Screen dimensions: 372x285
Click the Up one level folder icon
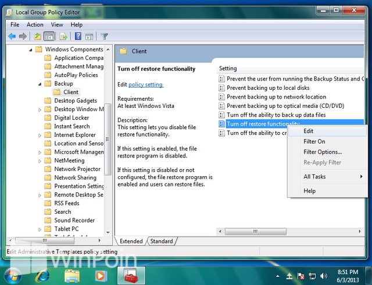point(37,36)
